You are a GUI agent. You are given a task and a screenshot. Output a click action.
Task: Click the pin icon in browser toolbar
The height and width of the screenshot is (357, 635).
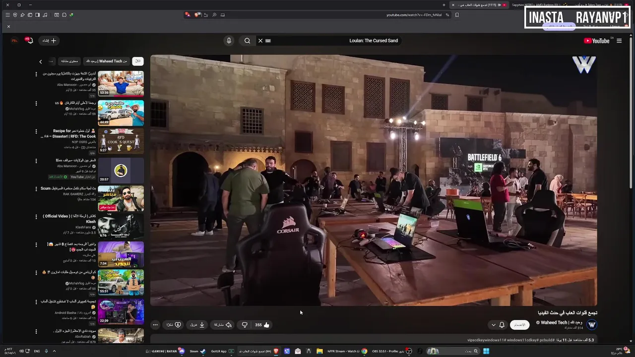[x=22, y=15]
